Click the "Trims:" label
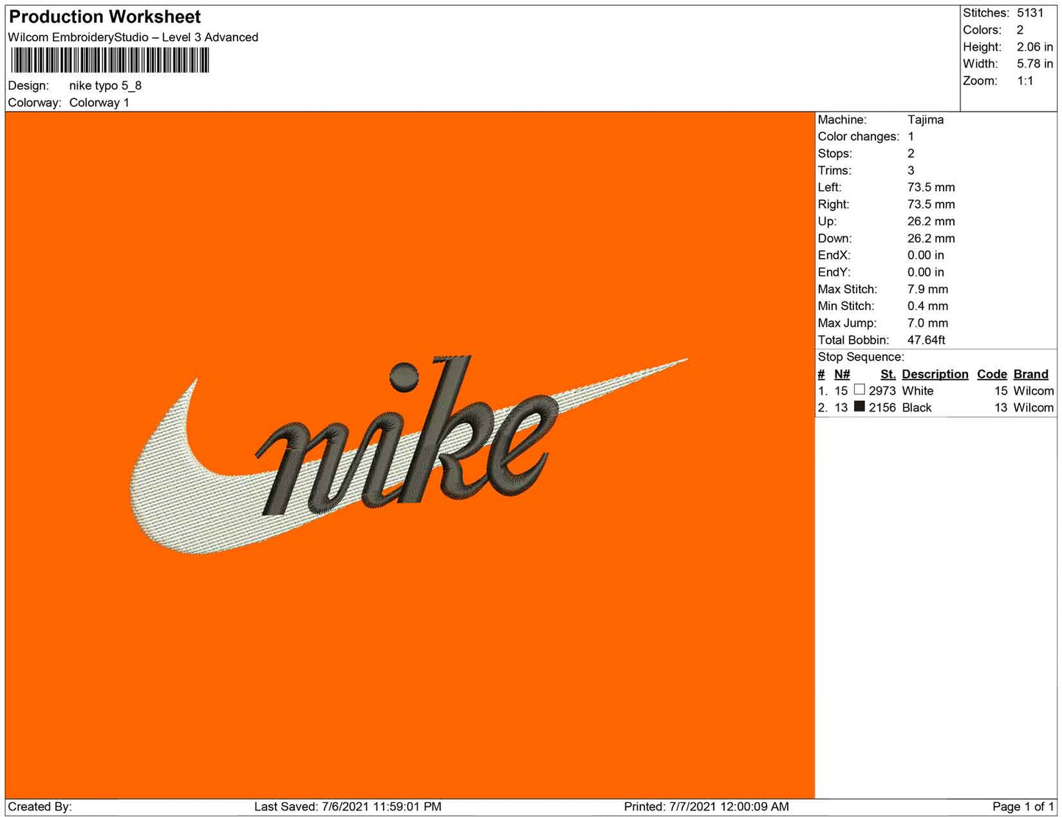Viewport: 1062px width, 817px height. coord(835,170)
